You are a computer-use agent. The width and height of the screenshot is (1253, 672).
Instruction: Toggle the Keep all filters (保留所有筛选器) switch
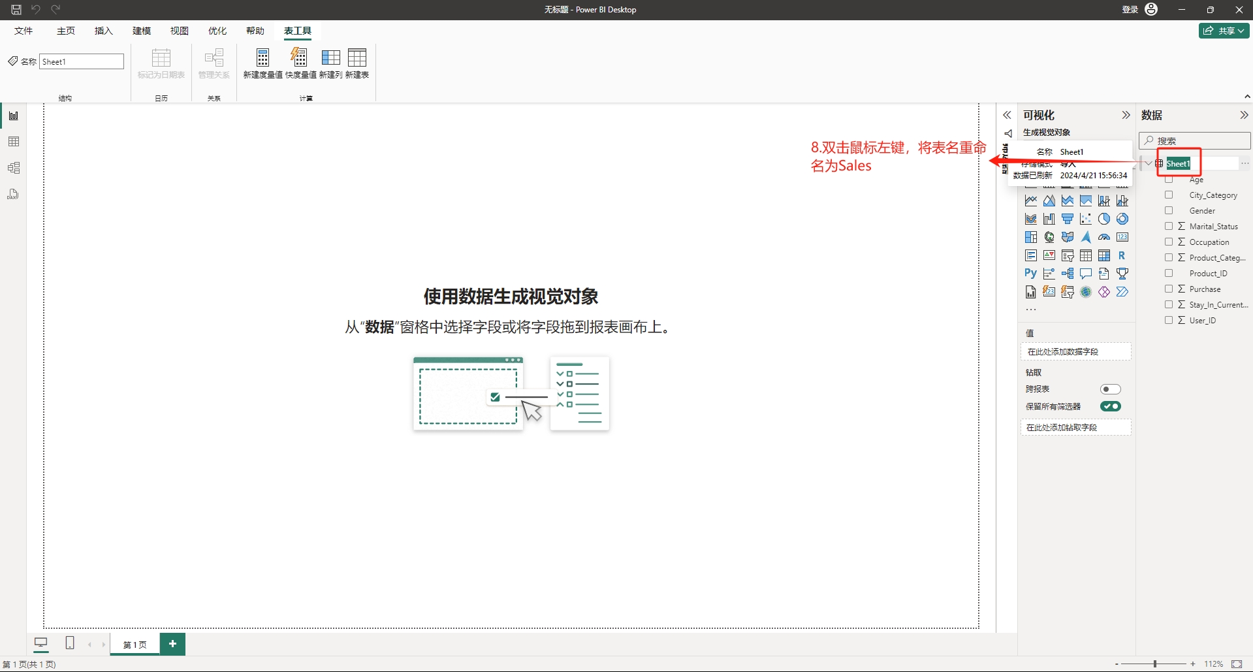[x=1110, y=406]
